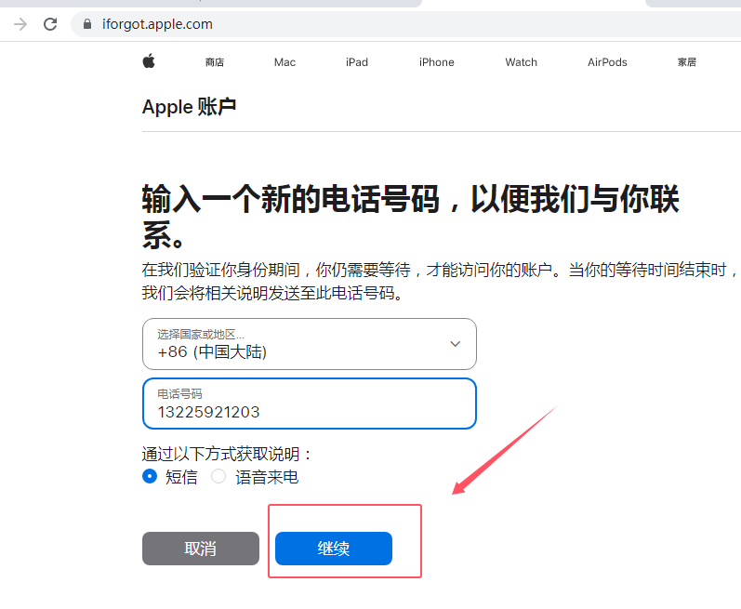Click the 取消 button
Image resolution: width=741 pixels, height=609 pixels.
[201, 549]
